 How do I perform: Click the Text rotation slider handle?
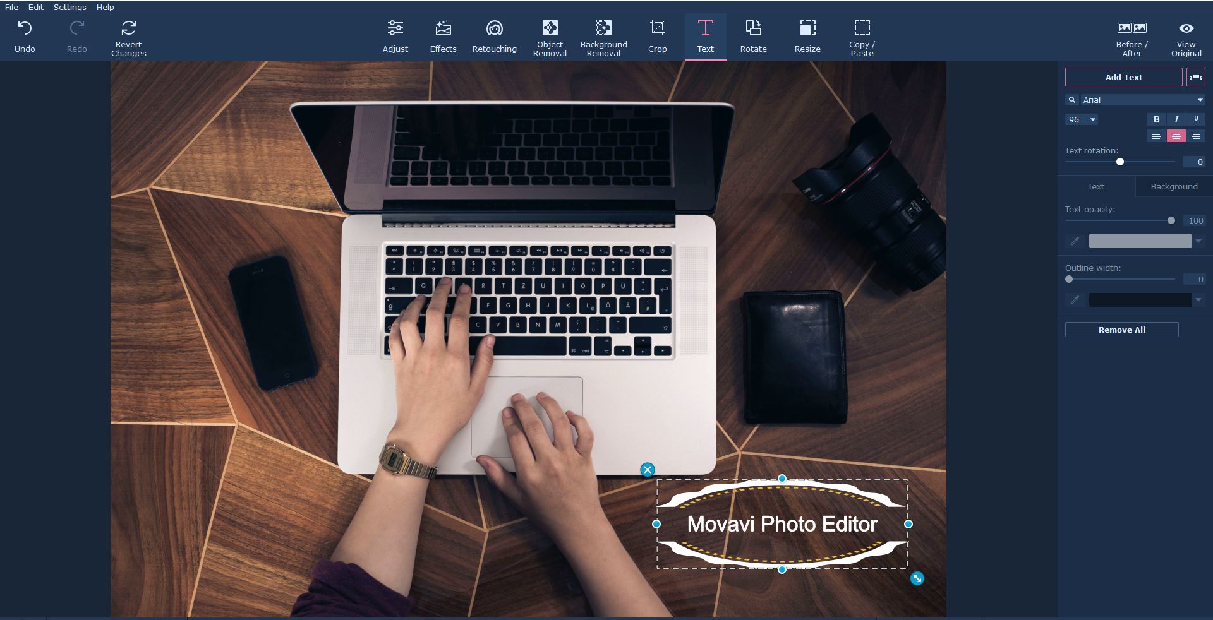pyautogui.click(x=1120, y=162)
